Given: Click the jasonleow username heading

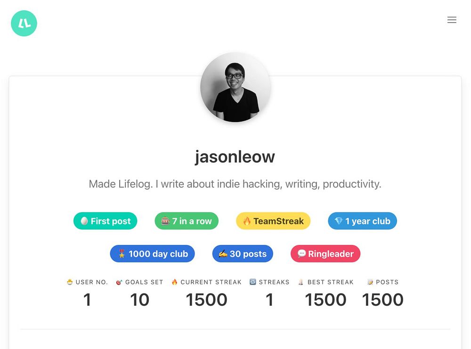Looking at the screenshot, I should [235, 157].
